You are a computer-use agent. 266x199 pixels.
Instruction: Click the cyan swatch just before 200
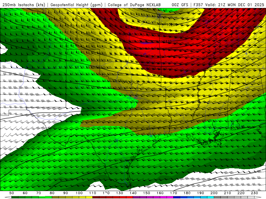coord(210,197)
